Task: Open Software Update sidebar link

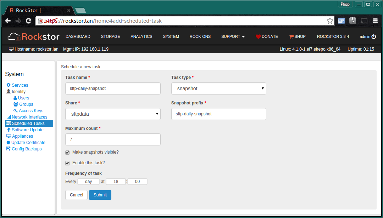Action: click(x=28, y=130)
